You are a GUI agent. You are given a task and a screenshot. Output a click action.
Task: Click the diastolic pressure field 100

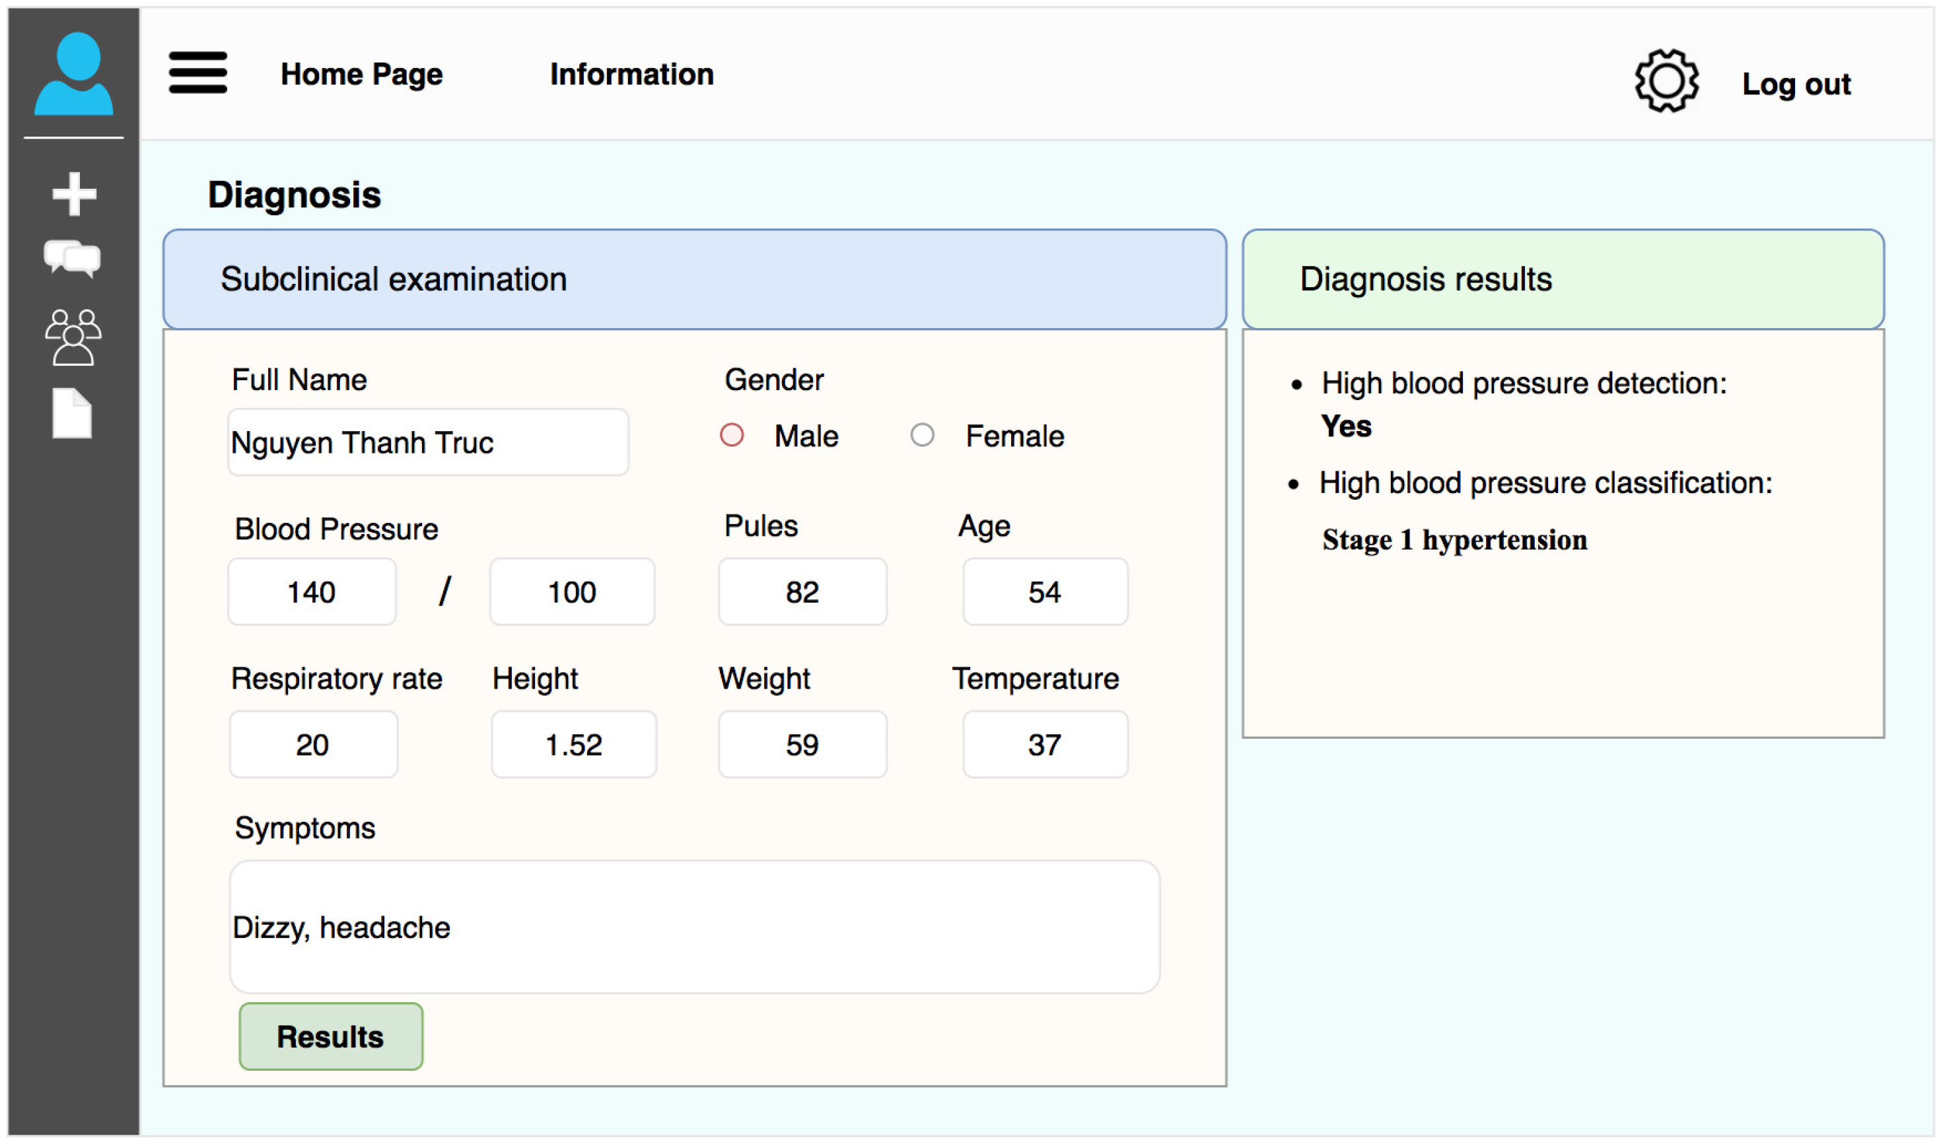[573, 593]
